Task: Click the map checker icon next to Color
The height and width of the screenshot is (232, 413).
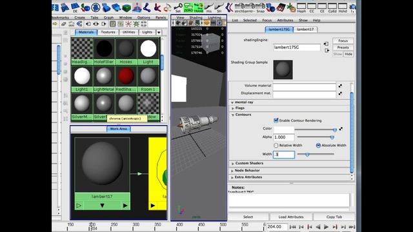Action: click(341, 129)
